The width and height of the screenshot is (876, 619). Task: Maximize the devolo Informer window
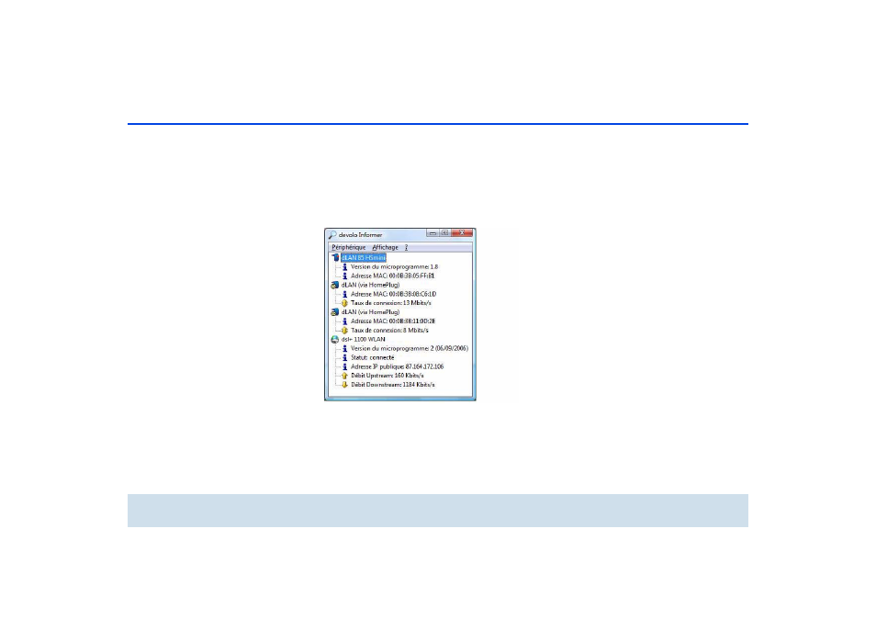pyautogui.click(x=444, y=233)
